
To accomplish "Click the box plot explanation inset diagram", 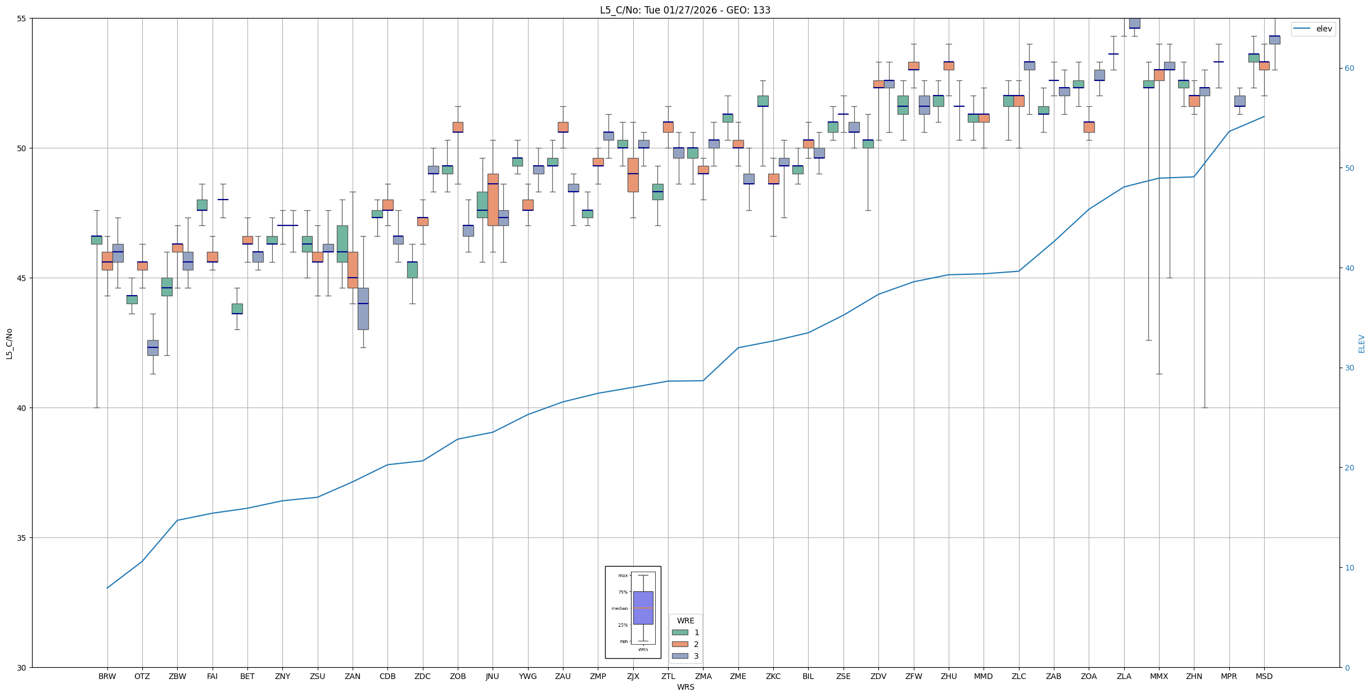I will pyautogui.click(x=633, y=612).
